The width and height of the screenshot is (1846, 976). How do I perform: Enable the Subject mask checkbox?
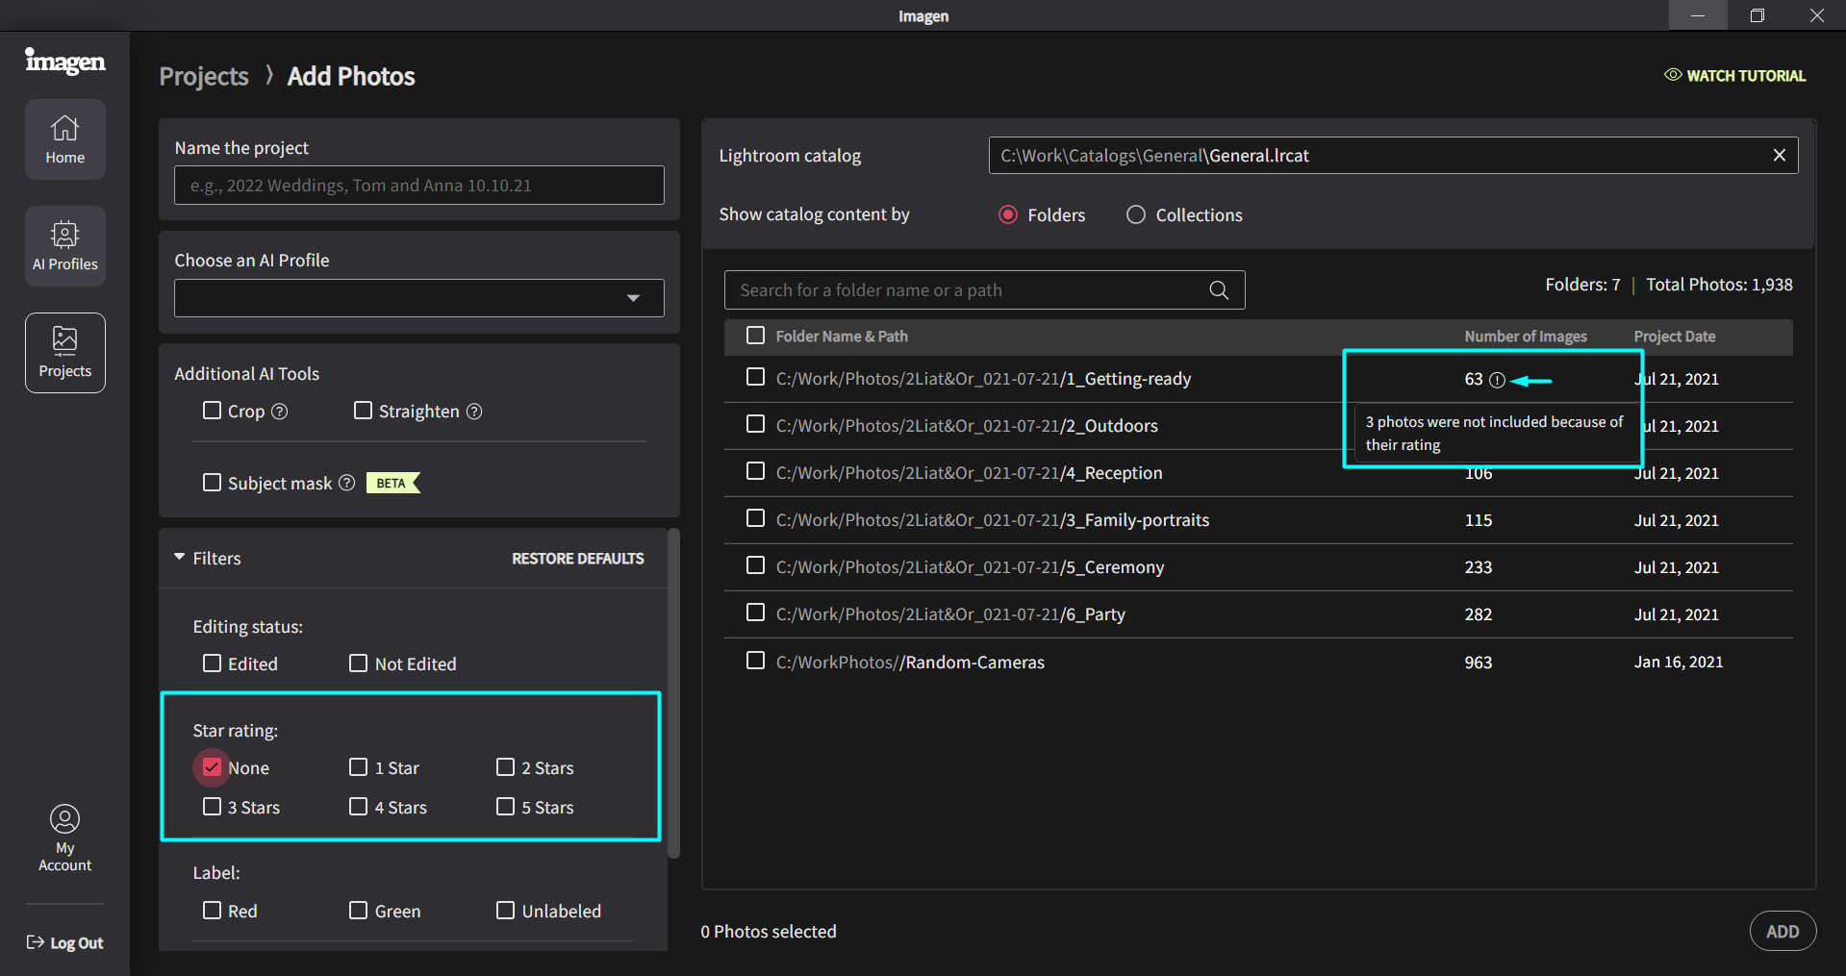click(x=212, y=483)
